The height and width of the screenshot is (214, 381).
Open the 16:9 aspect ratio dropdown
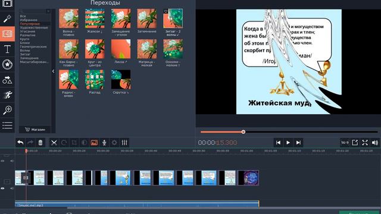tap(345, 143)
